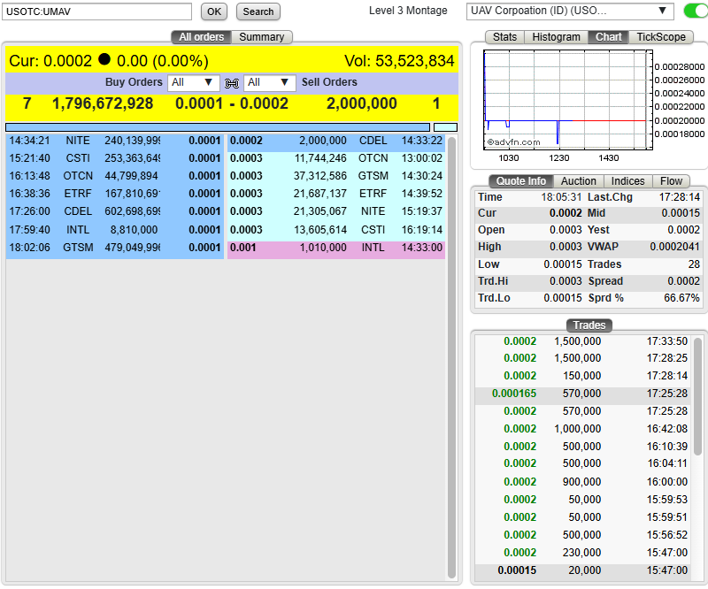Click the sell-side depth bar
Viewport: 708px width, 589px height.
(445, 127)
